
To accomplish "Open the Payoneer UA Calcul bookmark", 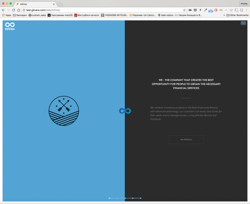I will [x=143, y=15].
